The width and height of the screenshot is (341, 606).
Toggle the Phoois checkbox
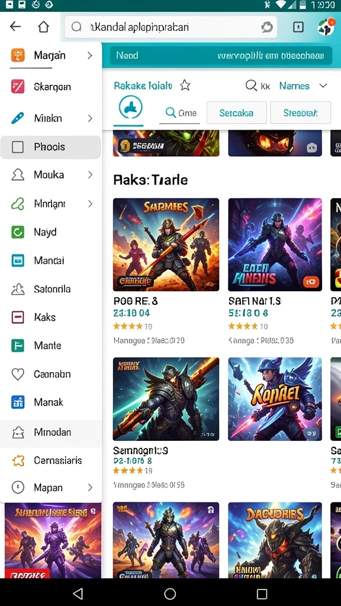18,147
